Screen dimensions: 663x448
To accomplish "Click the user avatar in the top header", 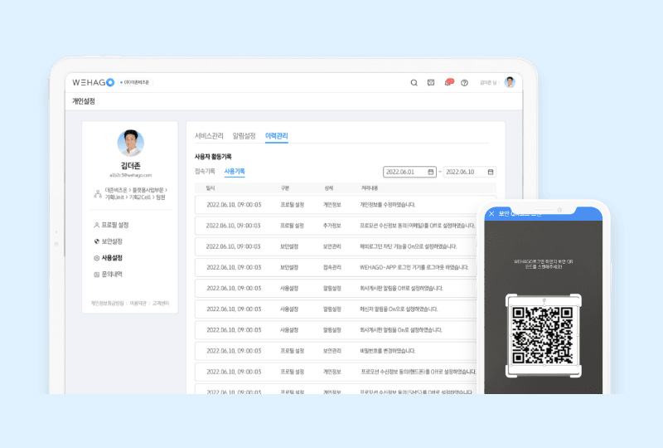I will pyautogui.click(x=510, y=82).
